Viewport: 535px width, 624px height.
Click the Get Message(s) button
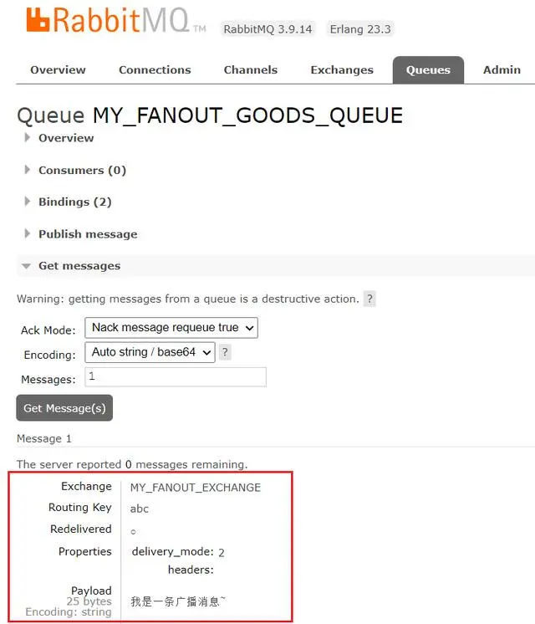point(64,408)
